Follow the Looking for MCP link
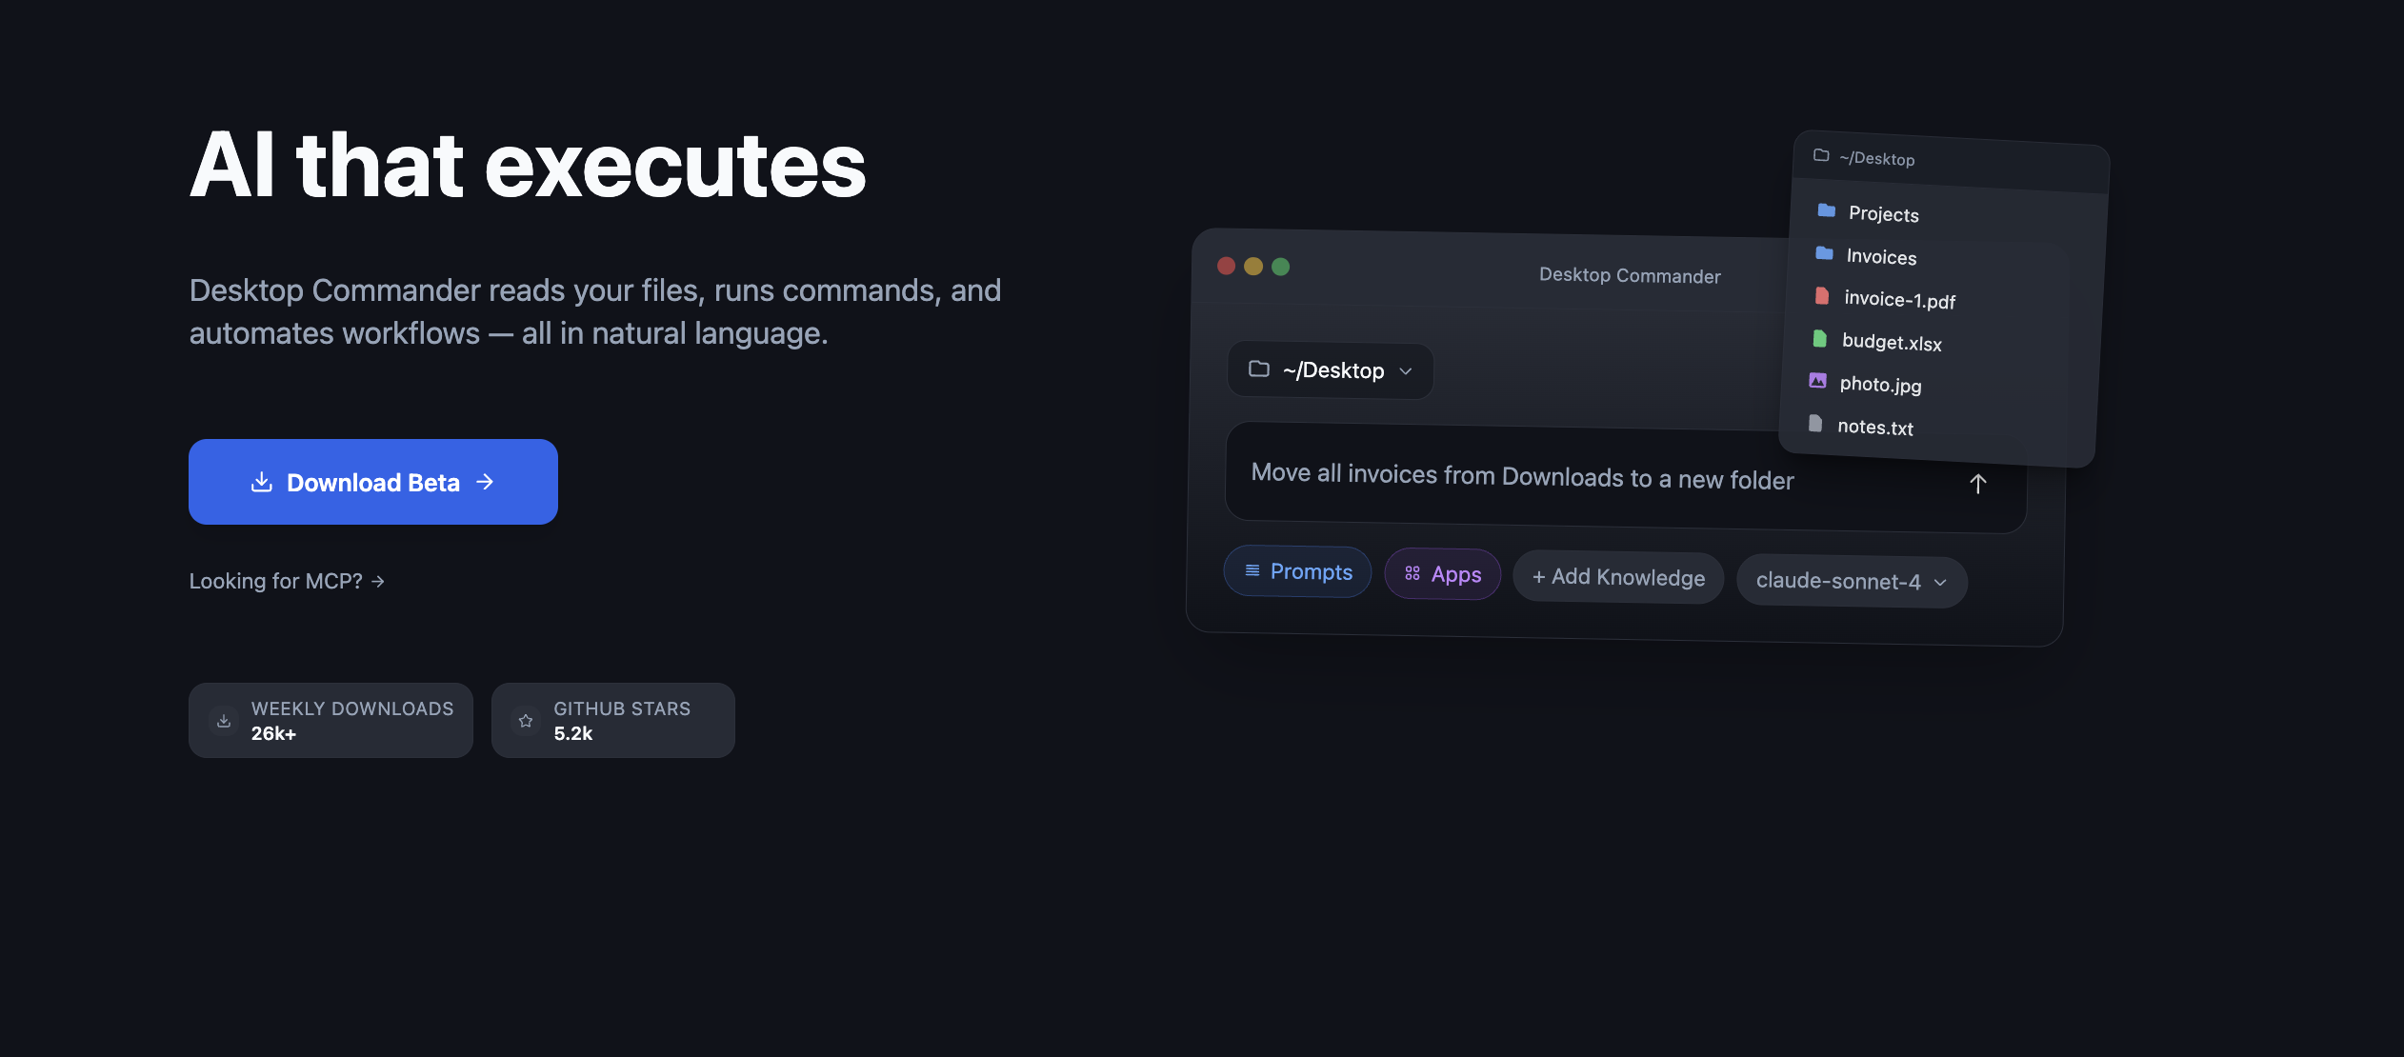Image resolution: width=2404 pixels, height=1057 pixels. click(287, 581)
